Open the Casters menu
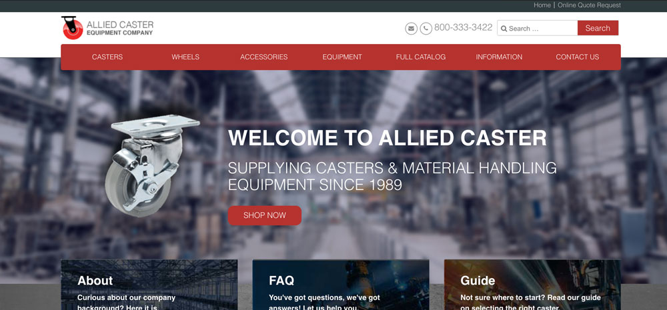Image resolution: width=667 pixels, height=310 pixels. 107,57
